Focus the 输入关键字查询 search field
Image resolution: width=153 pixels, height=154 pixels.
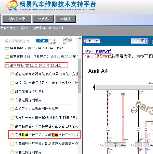pos(17,41)
